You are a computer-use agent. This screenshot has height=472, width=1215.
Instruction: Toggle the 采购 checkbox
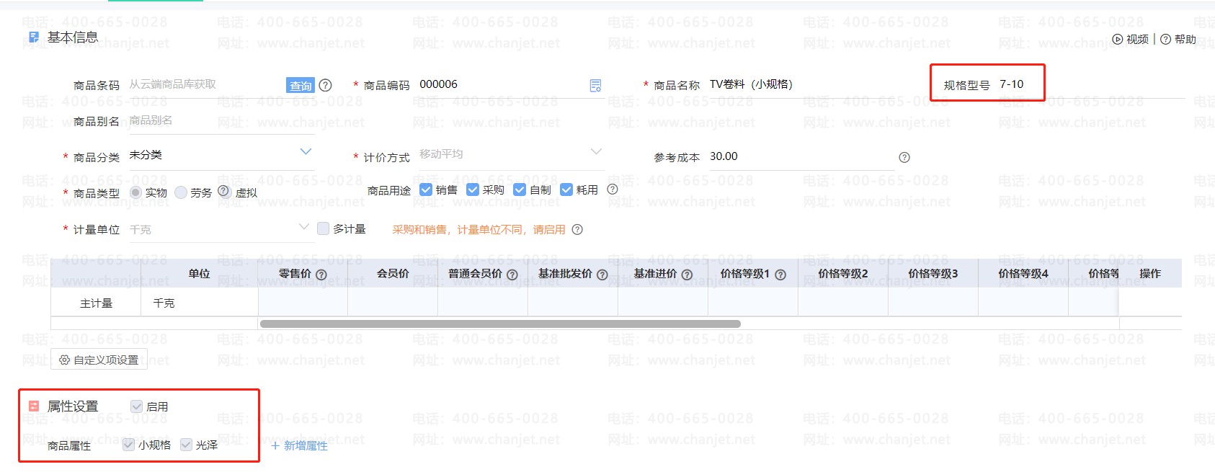click(x=473, y=190)
